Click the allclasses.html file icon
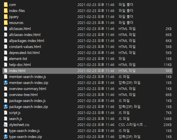The width and height of the screenshot is (177, 140). 6,29
